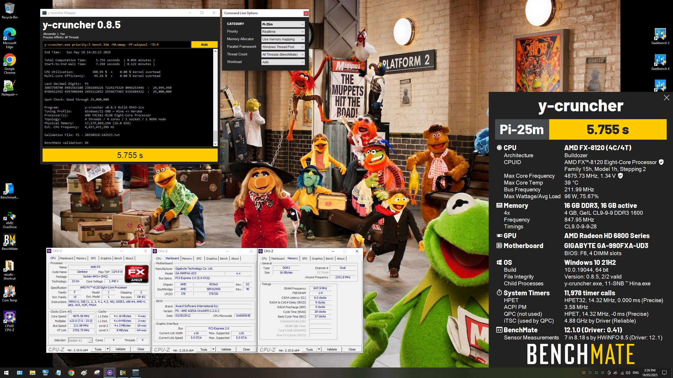Expand the CATEGORY dropdown showing Pi-25m

tap(283, 24)
